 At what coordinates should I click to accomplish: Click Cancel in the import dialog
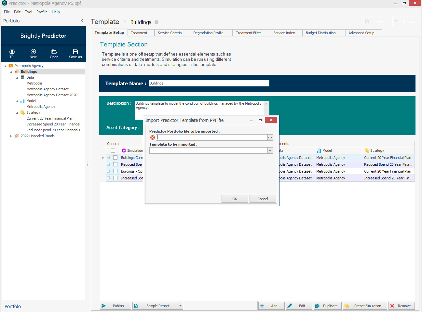click(263, 199)
